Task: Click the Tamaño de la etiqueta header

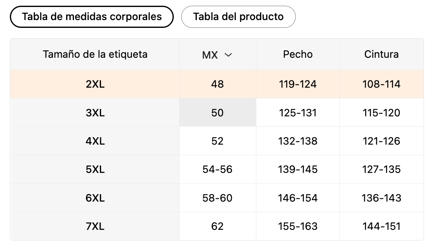Action: click(95, 54)
